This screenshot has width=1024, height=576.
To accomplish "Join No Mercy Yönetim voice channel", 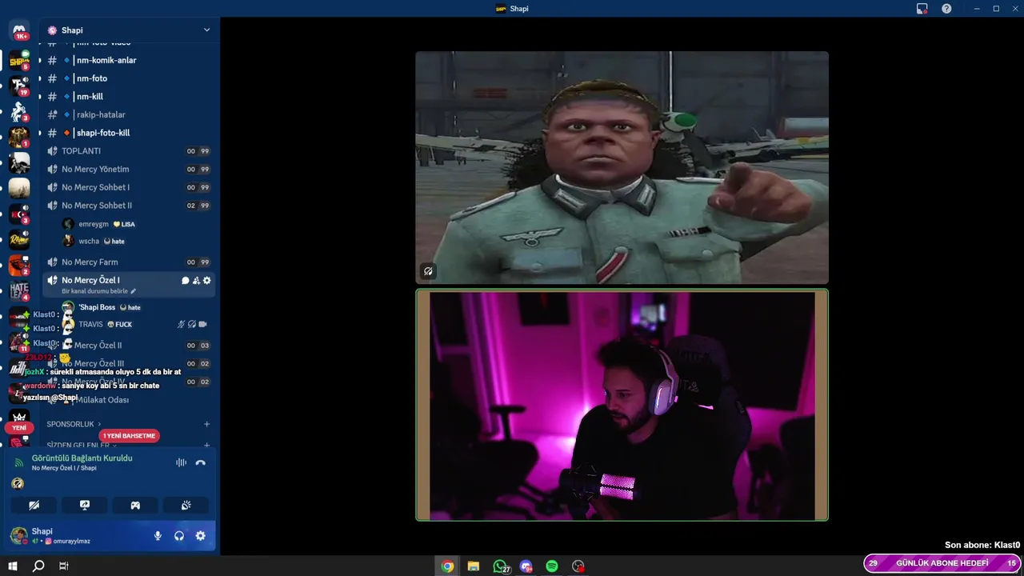I will (x=129, y=169).
